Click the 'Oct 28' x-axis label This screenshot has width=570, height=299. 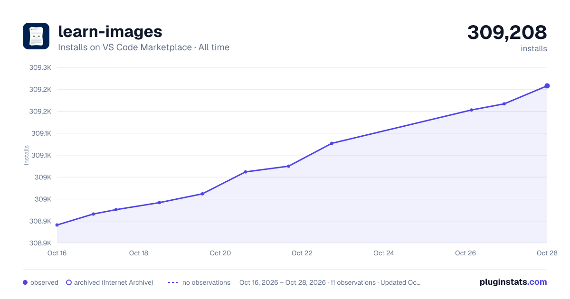point(546,253)
